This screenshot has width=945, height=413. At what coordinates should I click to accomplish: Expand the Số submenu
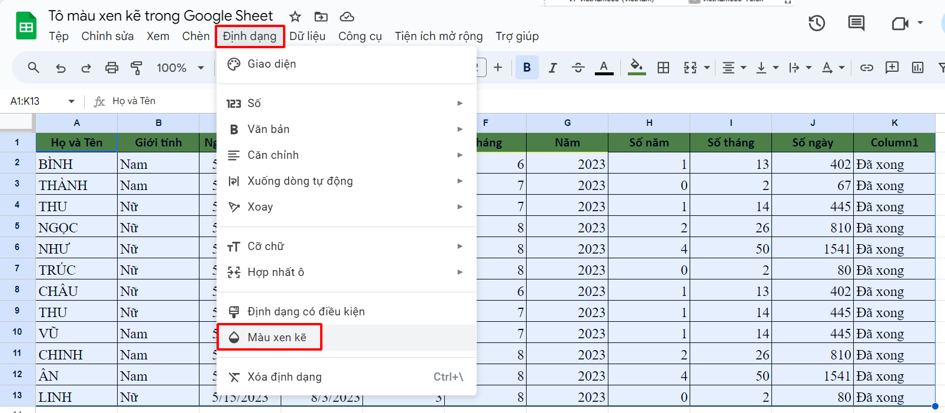(346, 104)
